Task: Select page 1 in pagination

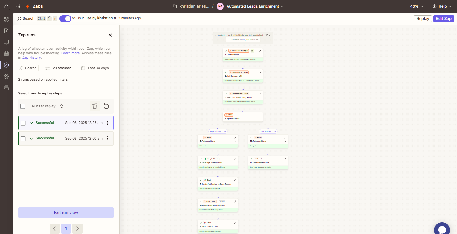Action: pyautogui.click(x=66, y=229)
